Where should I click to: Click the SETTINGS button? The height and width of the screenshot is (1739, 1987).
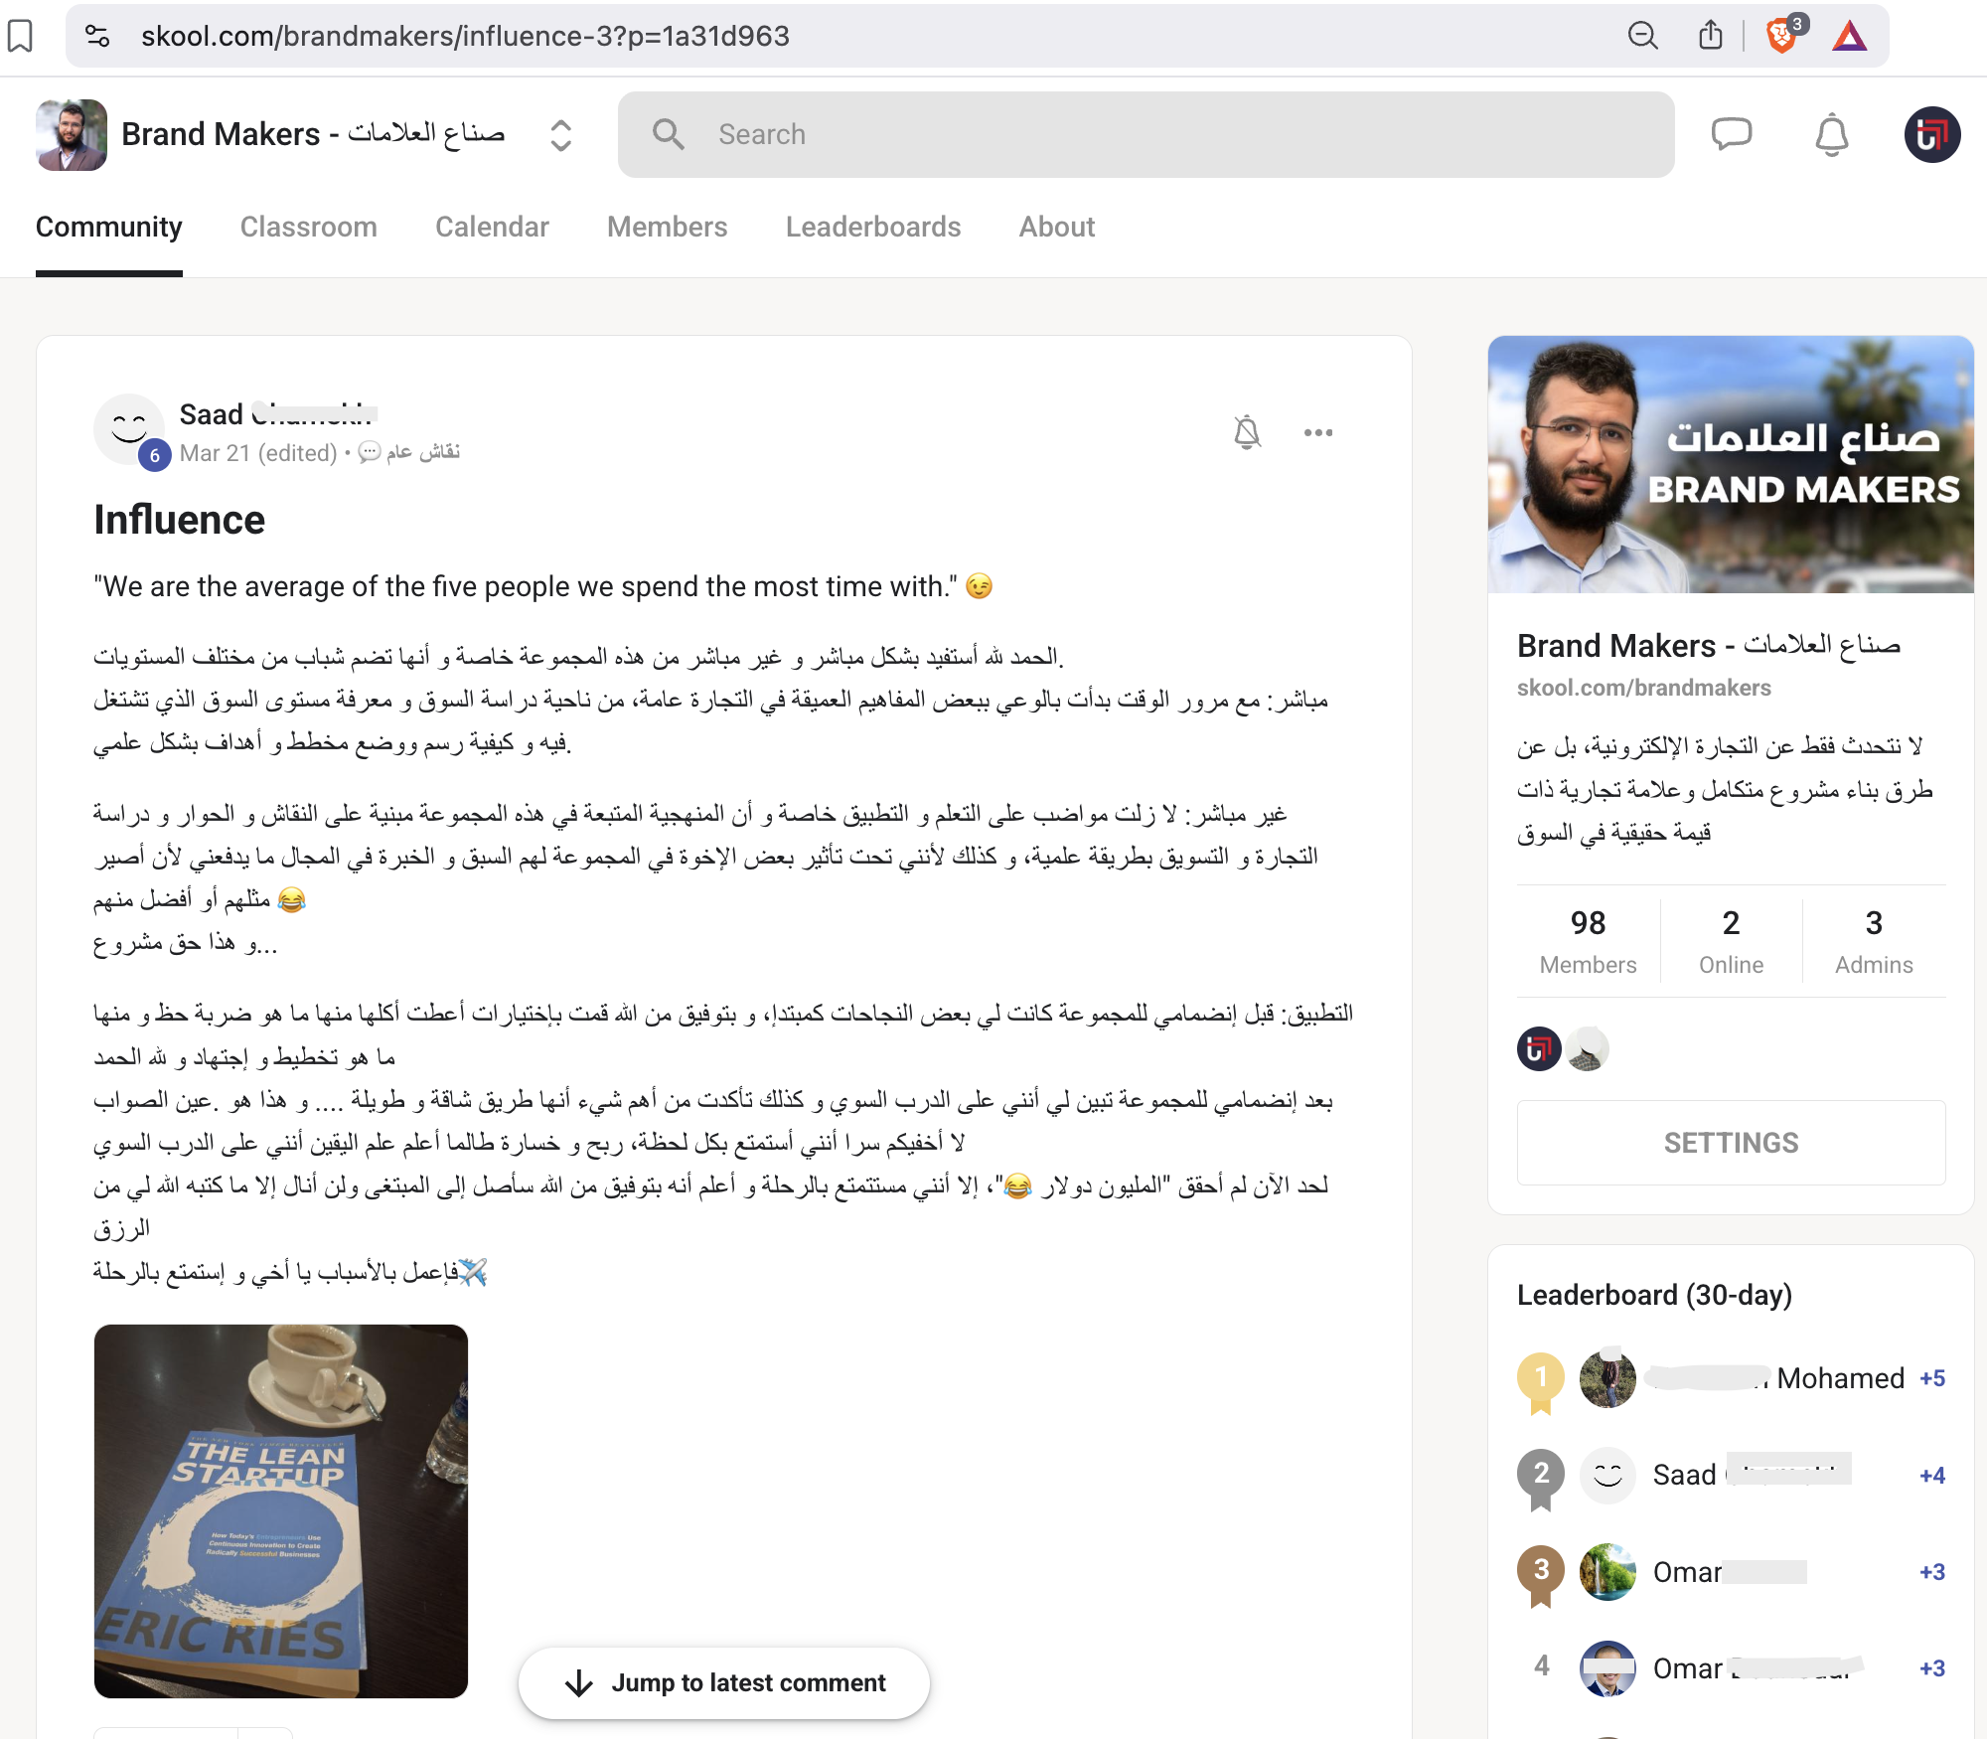1731,1143
